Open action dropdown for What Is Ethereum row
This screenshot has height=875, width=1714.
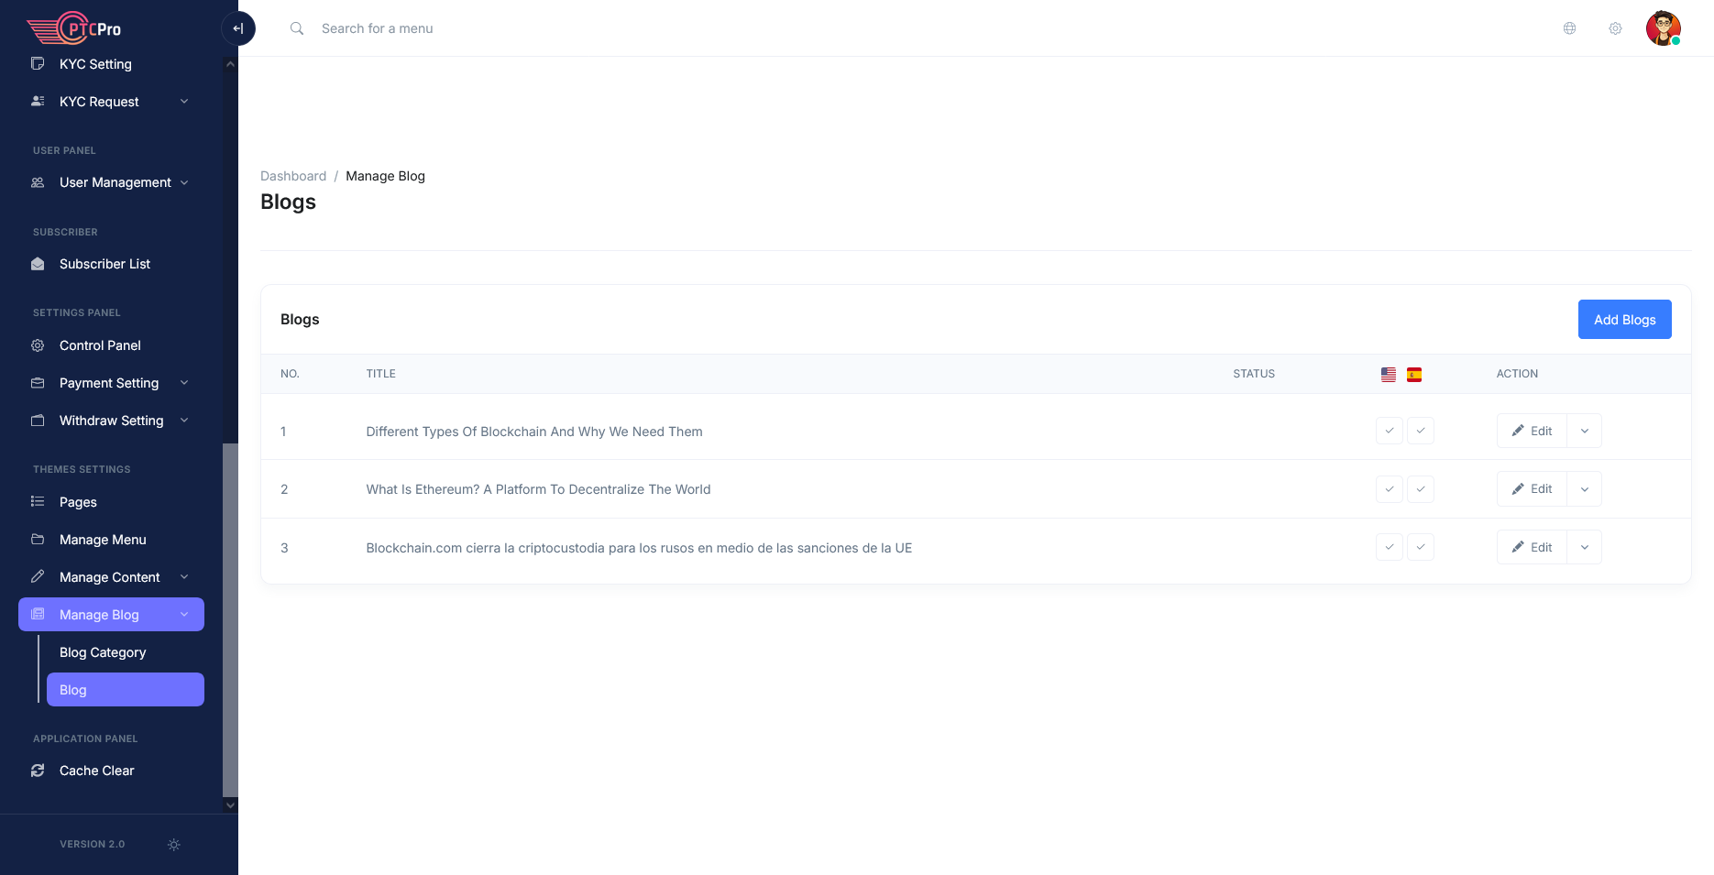click(1585, 489)
